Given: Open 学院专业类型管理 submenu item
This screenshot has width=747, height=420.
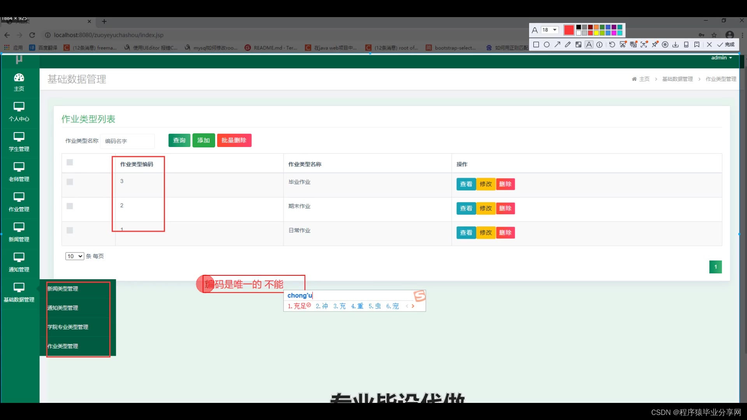Looking at the screenshot, I should [68, 327].
